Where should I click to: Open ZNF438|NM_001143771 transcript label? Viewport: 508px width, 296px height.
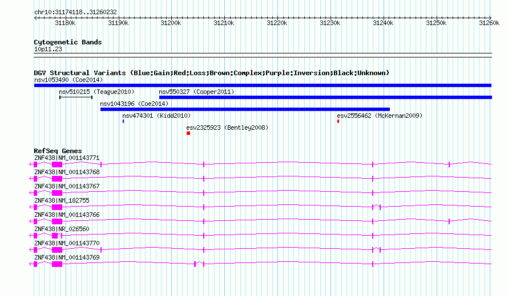pos(67,158)
